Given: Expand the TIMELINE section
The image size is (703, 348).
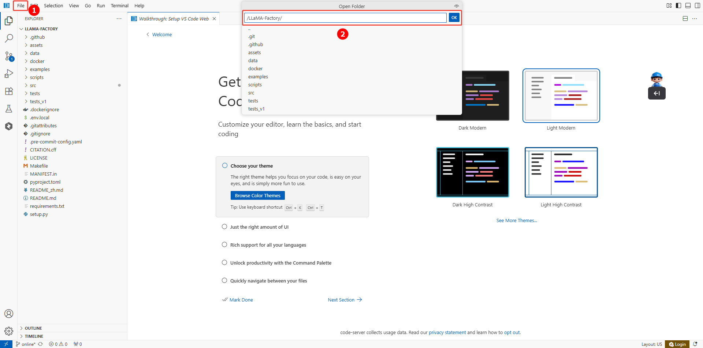Looking at the screenshot, I should [x=34, y=336].
